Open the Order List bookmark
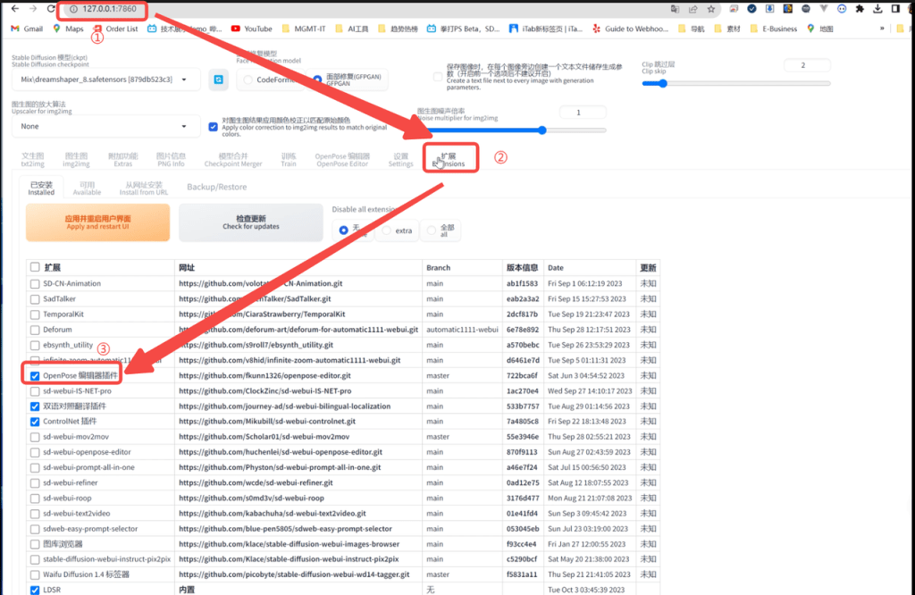 coord(115,29)
